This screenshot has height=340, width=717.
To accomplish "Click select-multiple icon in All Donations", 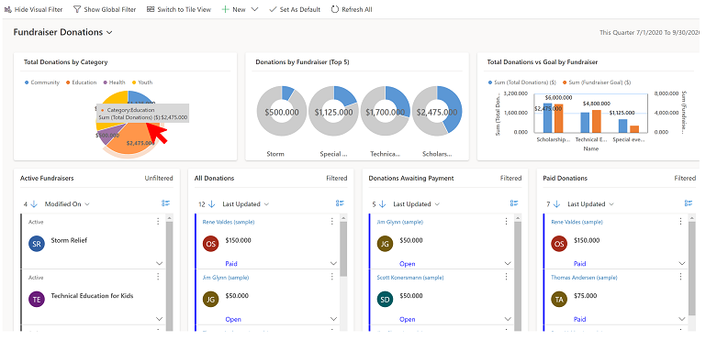I will (x=340, y=203).
